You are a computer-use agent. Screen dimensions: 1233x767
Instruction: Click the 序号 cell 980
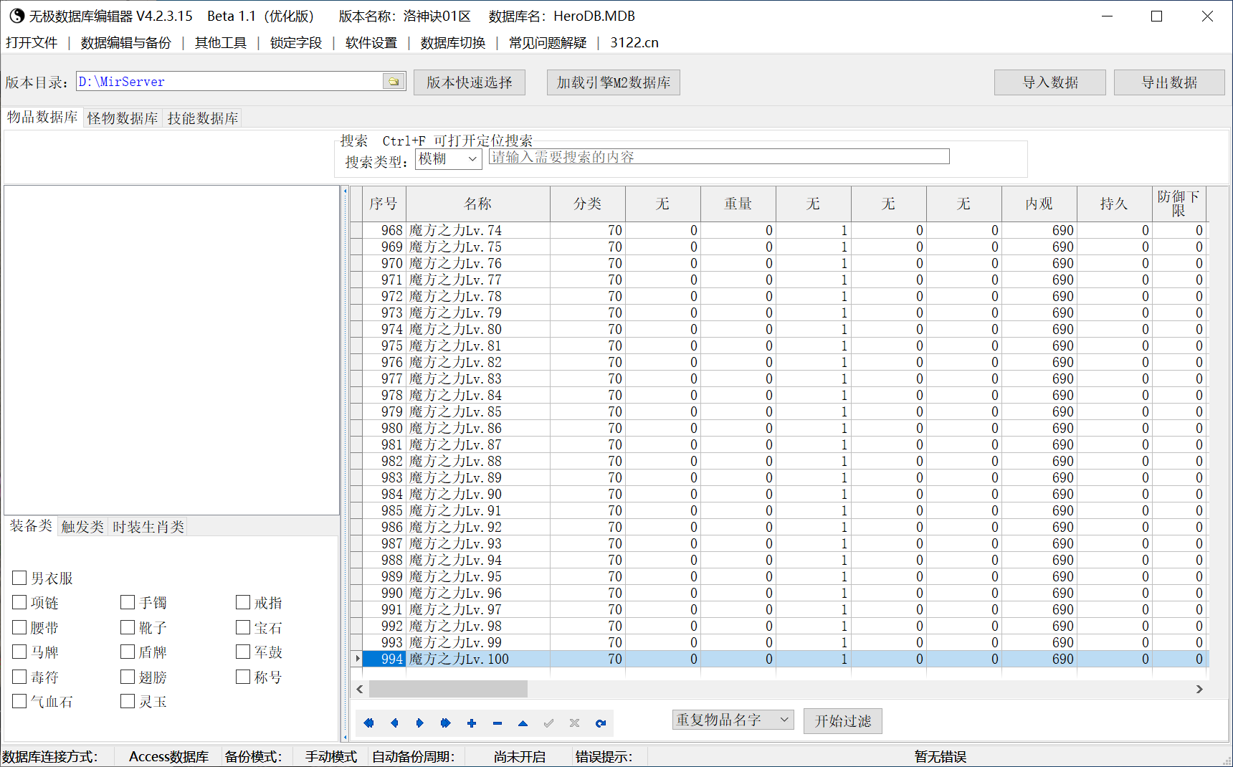click(x=384, y=428)
